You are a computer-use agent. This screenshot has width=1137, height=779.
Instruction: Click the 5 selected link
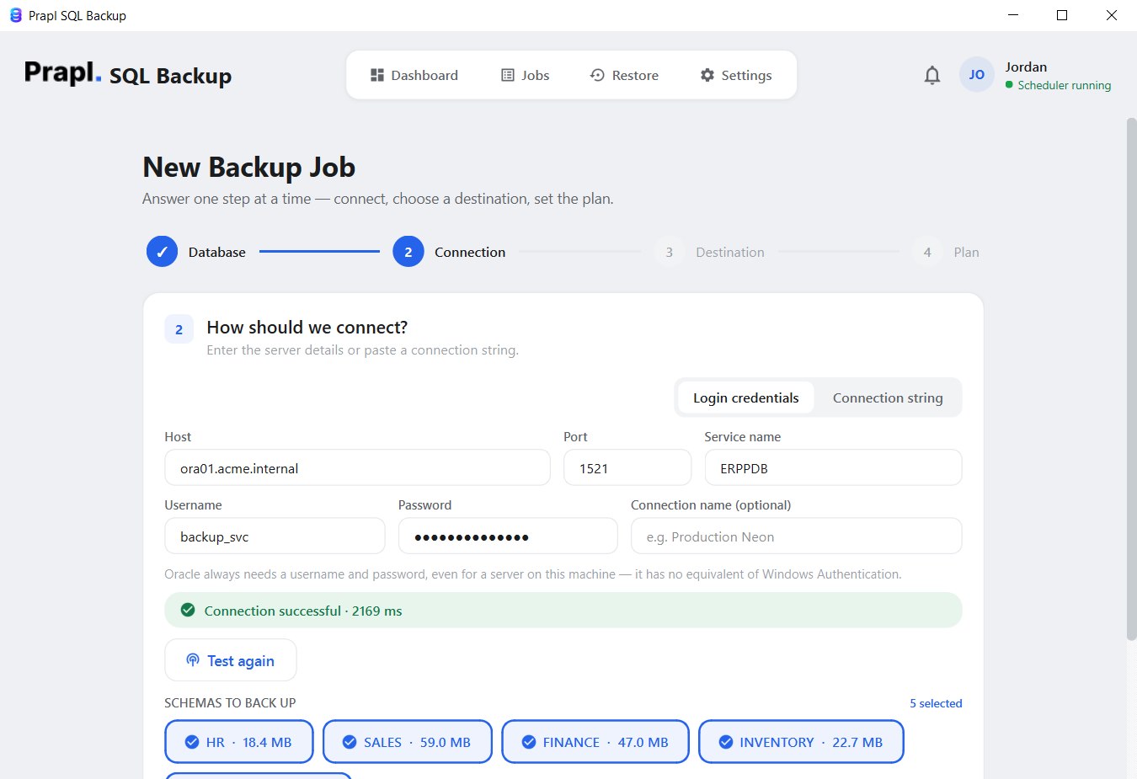click(936, 703)
